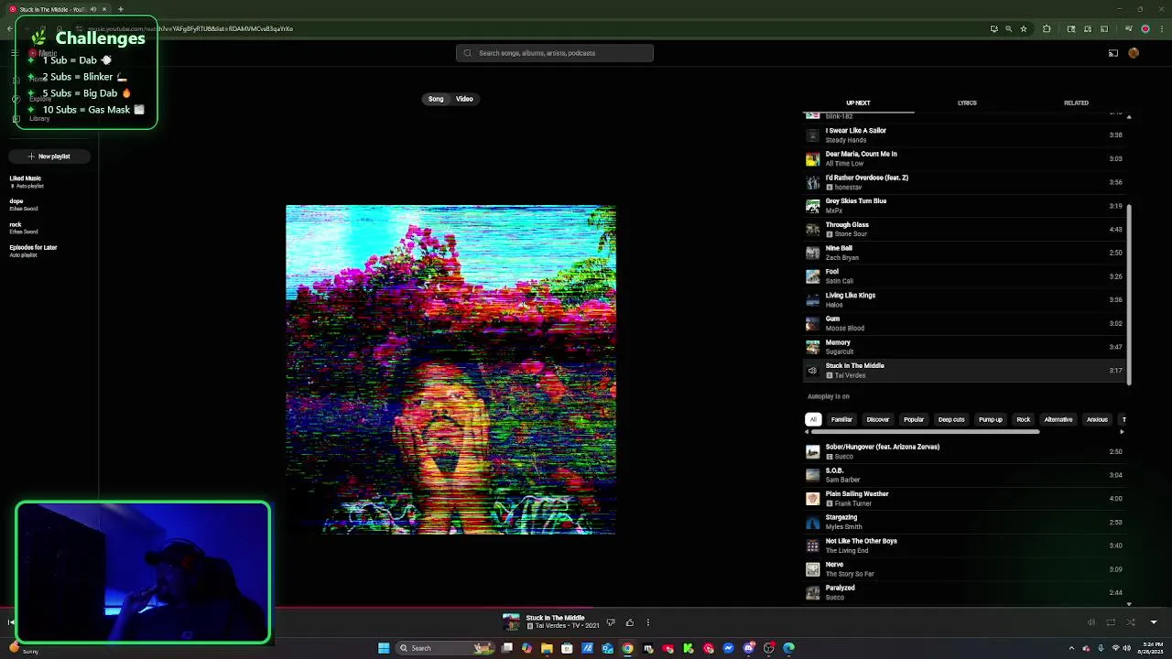Open File Explorer from taskbar
Viewport: 1172px width, 659px height.
click(547, 648)
